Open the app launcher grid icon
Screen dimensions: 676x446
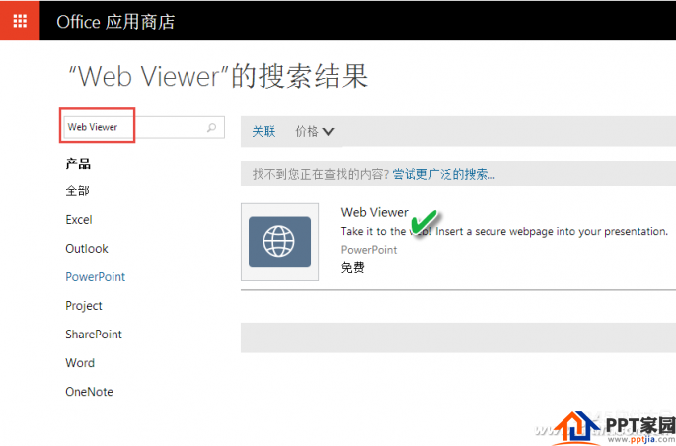(20, 21)
